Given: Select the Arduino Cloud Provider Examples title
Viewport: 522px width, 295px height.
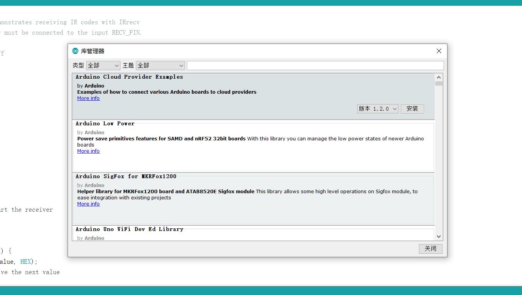Looking at the screenshot, I should [129, 77].
